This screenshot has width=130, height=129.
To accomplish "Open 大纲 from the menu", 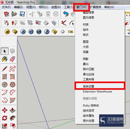I will pos(86,47).
